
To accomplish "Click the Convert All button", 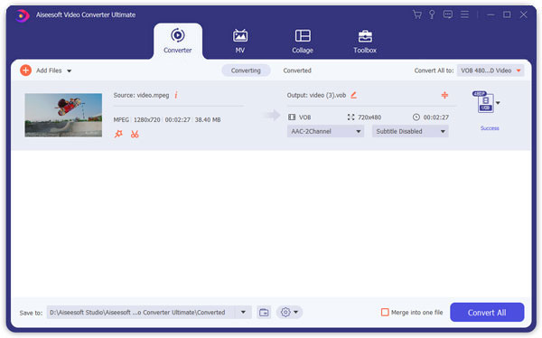I will point(487,313).
